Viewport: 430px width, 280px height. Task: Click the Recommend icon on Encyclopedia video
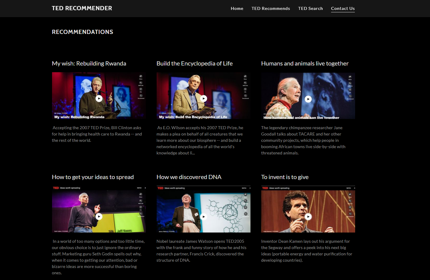(245, 96)
